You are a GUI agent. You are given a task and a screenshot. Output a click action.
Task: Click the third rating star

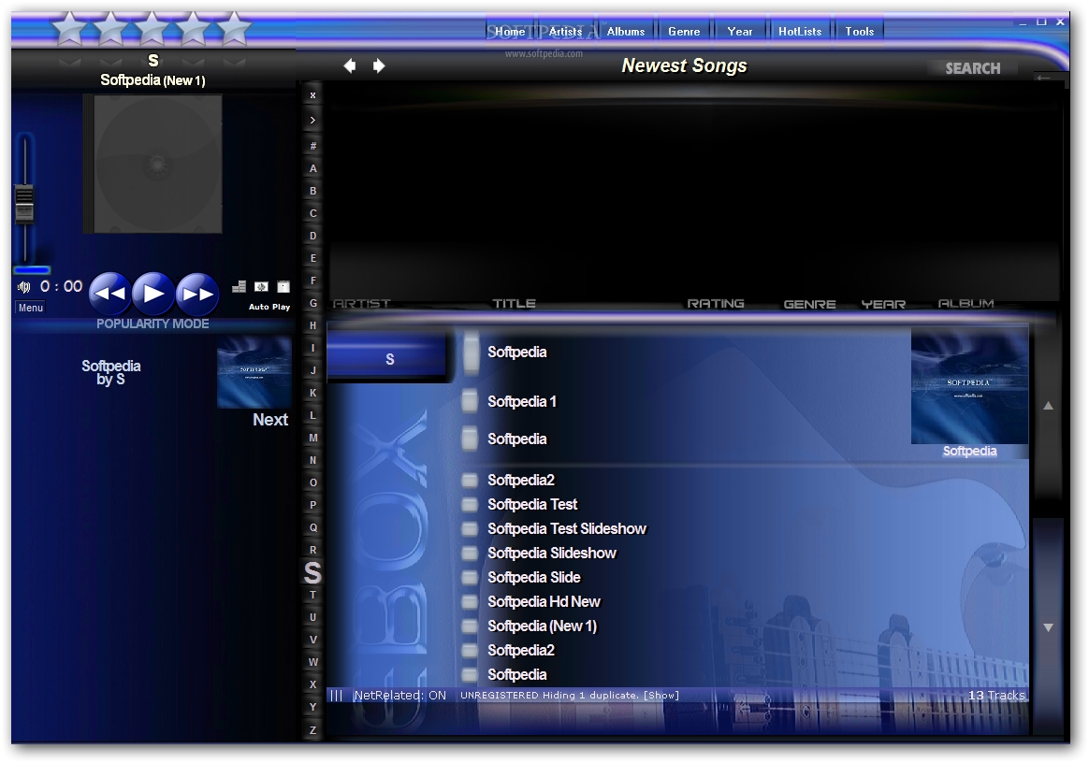pyautogui.click(x=152, y=29)
